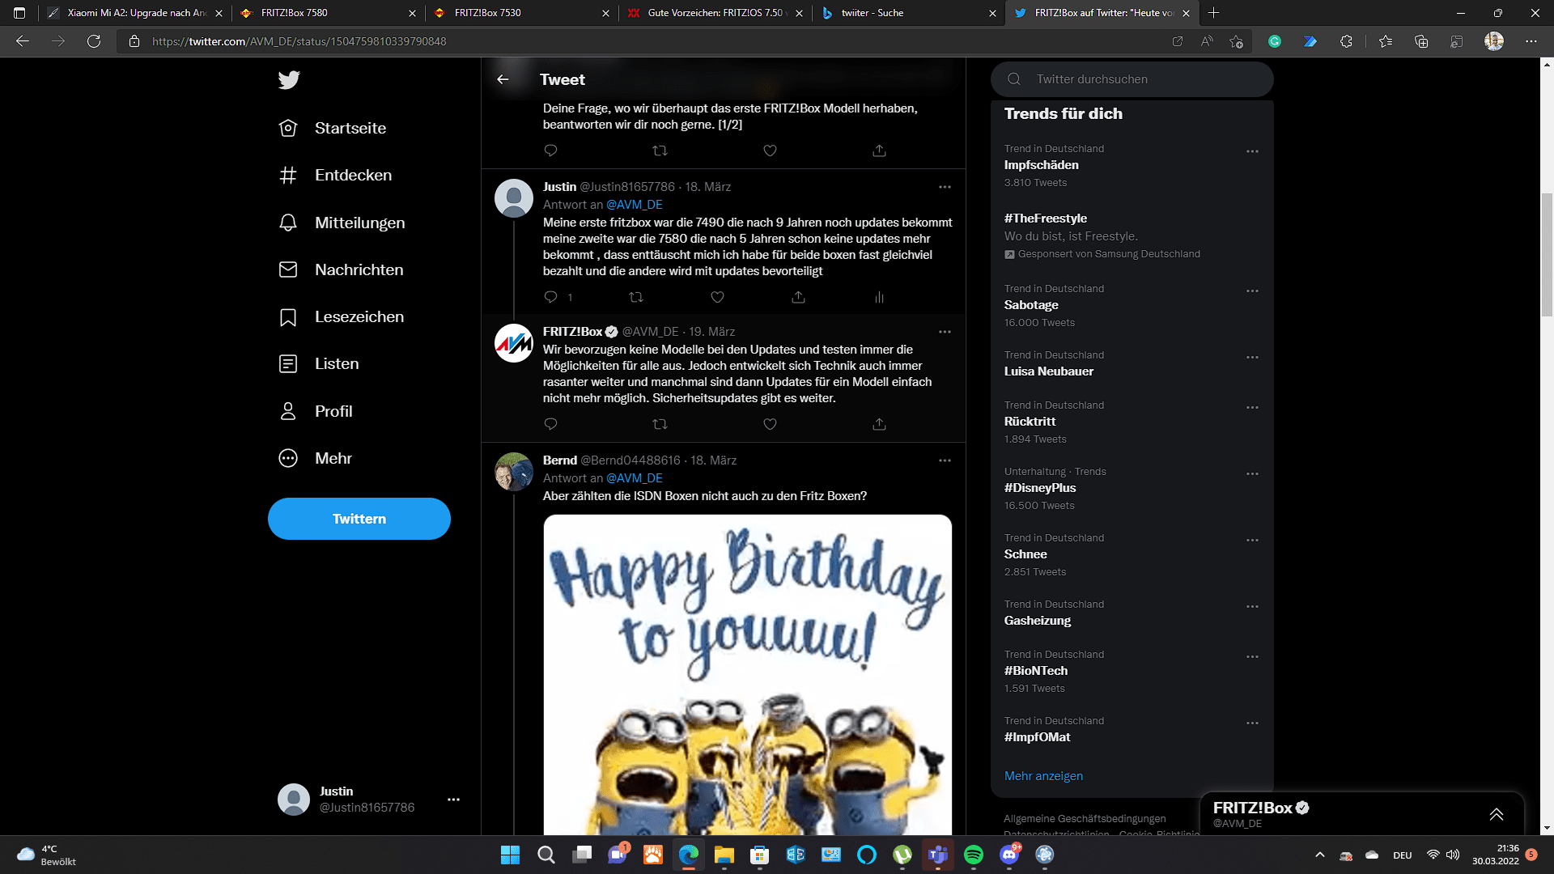Open Microsoft Teams from the taskbar
The height and width of the screenshot is (874, 1554).
tap(938, 855)
